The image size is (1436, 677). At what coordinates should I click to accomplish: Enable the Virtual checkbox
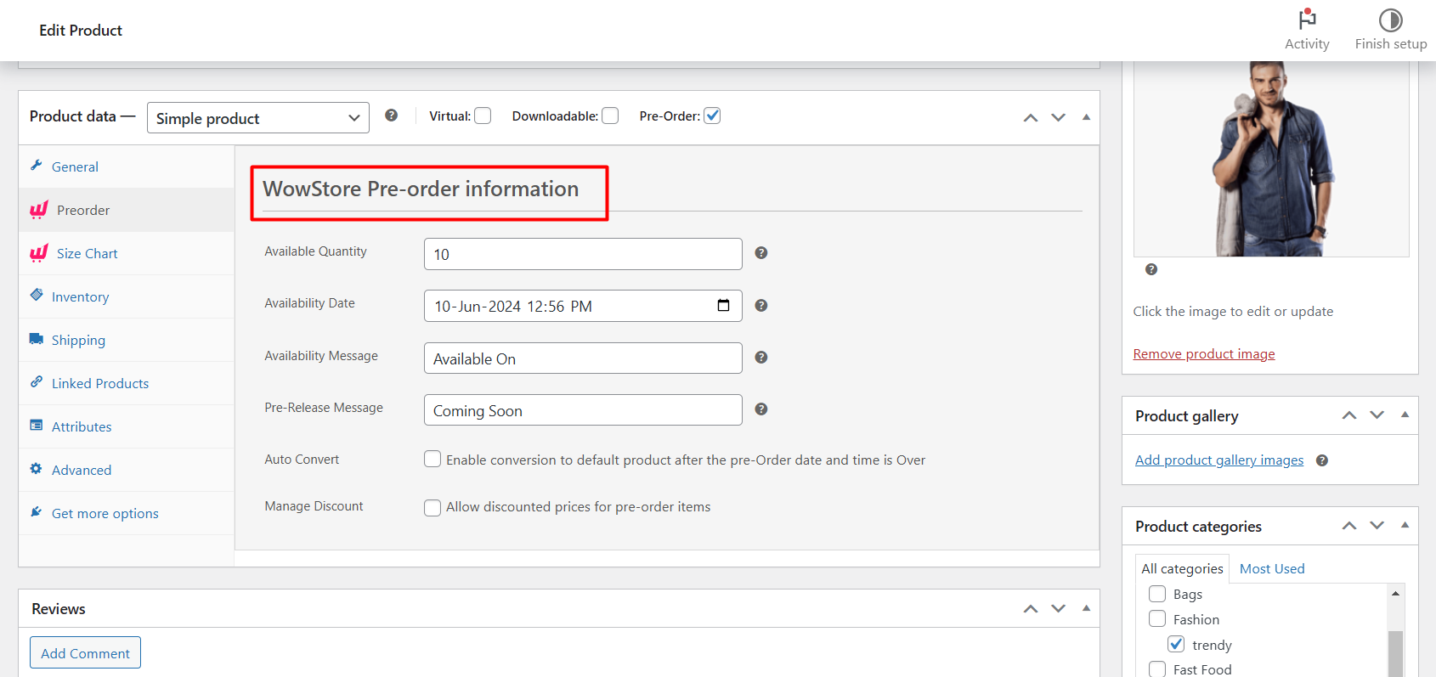point(483,116)
